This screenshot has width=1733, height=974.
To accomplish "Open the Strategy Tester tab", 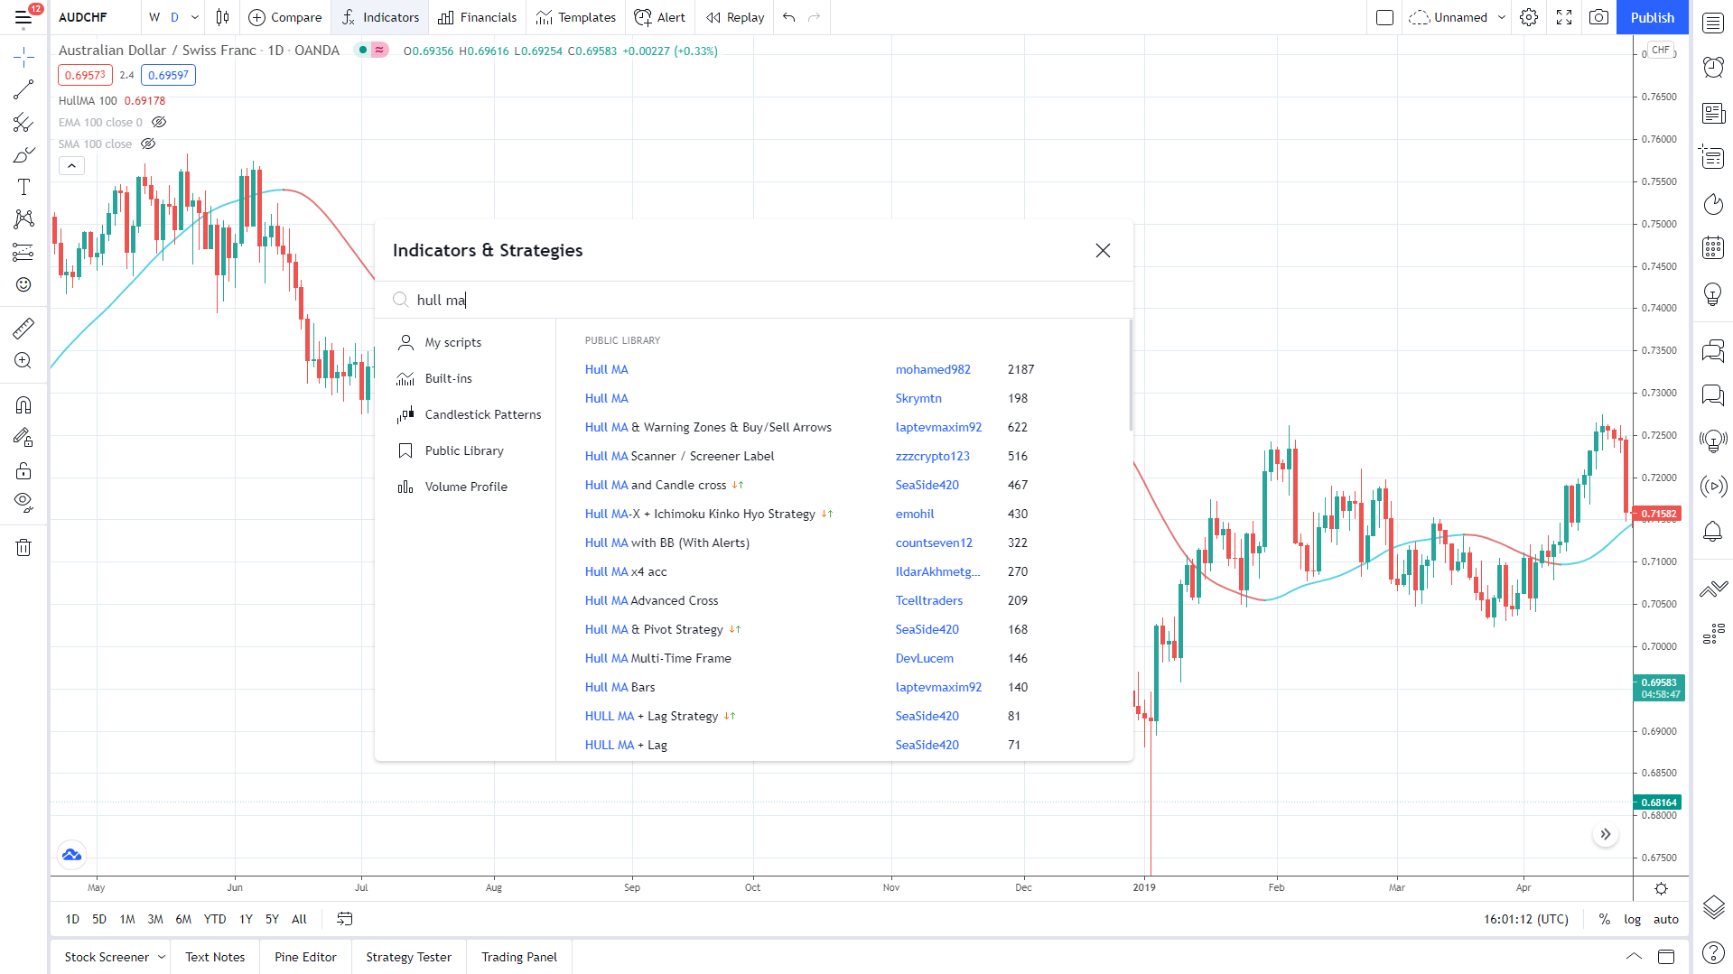I will pos(408,957).
